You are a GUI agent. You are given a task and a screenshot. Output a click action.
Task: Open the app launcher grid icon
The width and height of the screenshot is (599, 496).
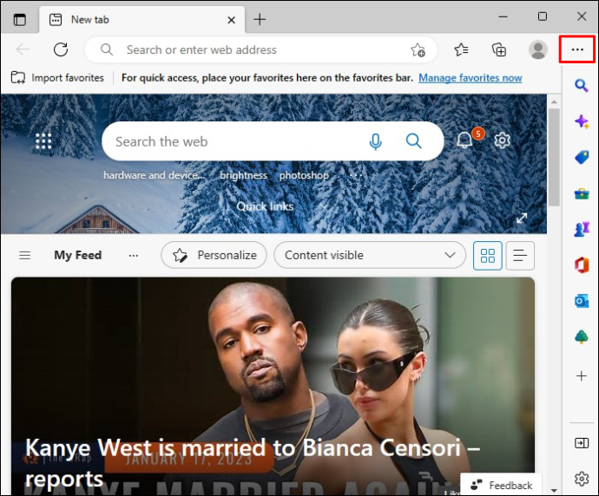coord(43,141)
